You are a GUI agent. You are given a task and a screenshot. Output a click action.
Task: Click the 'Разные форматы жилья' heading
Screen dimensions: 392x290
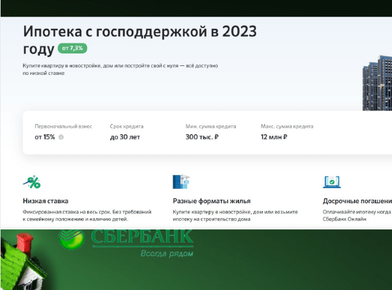[212, 201]
